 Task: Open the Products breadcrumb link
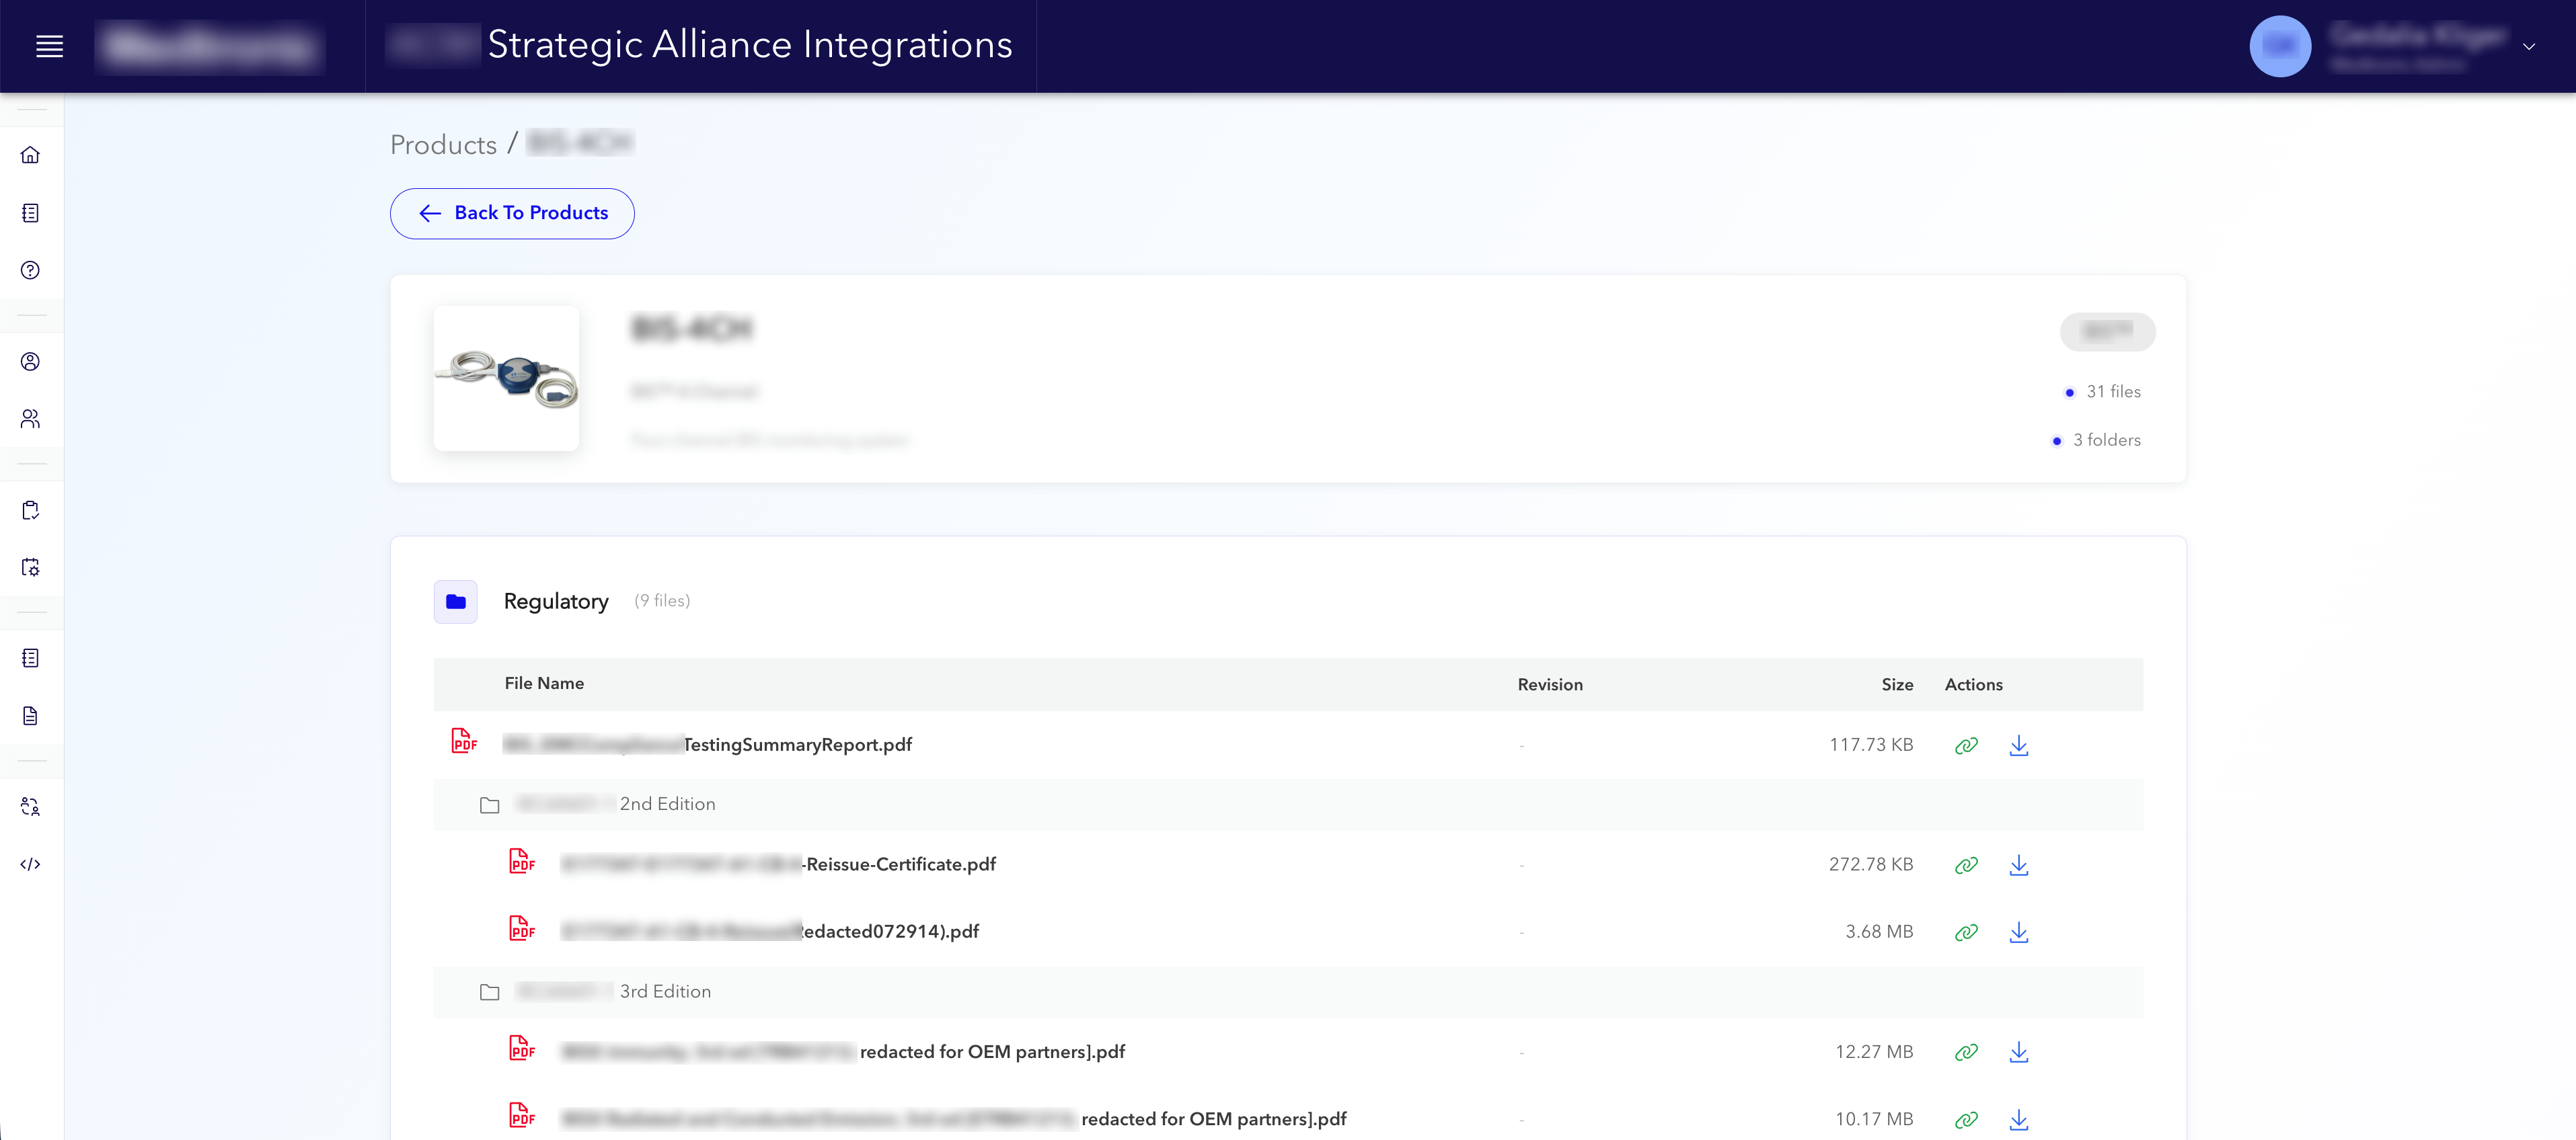click(443, 144)
